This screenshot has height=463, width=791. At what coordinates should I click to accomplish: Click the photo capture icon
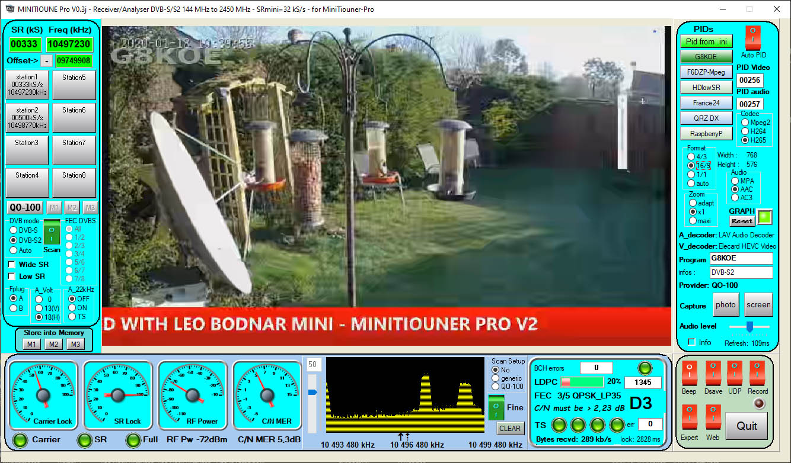point(726,304)
